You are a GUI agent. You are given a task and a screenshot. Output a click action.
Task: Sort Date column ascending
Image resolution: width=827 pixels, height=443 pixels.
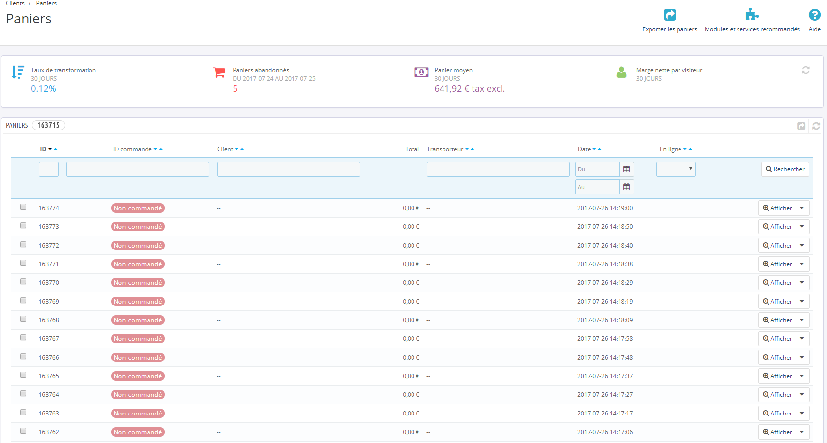point(600,149)
